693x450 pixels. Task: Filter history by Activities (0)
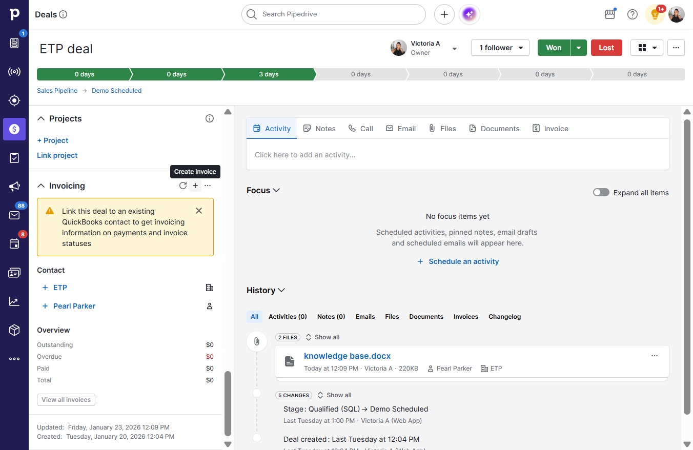point(288,317)
